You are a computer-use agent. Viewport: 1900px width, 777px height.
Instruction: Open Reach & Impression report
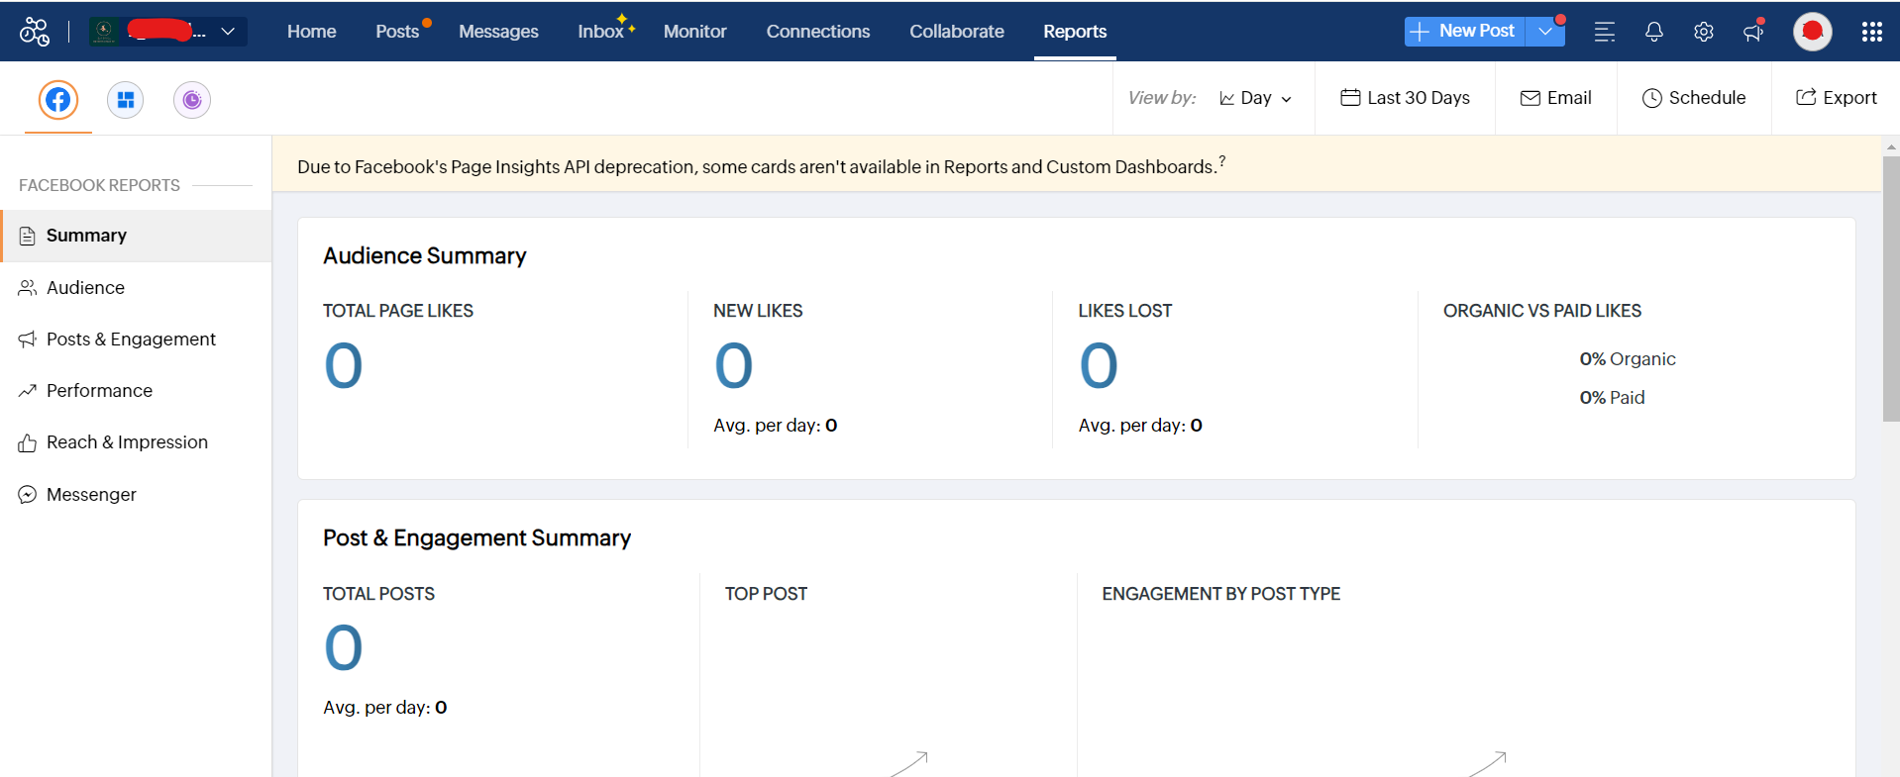[x=137, y=442]
